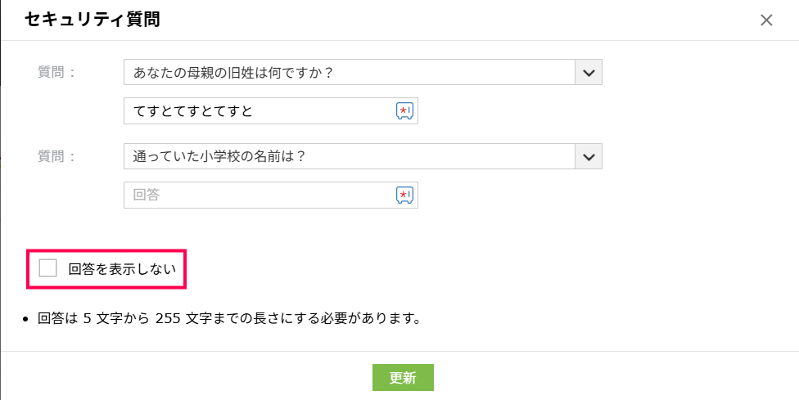Image resolution: width=799 pixels, height=400 pixels.
Task: Open the 通っていた小学校の名前は？ question combo box
Action: point(349,156)
